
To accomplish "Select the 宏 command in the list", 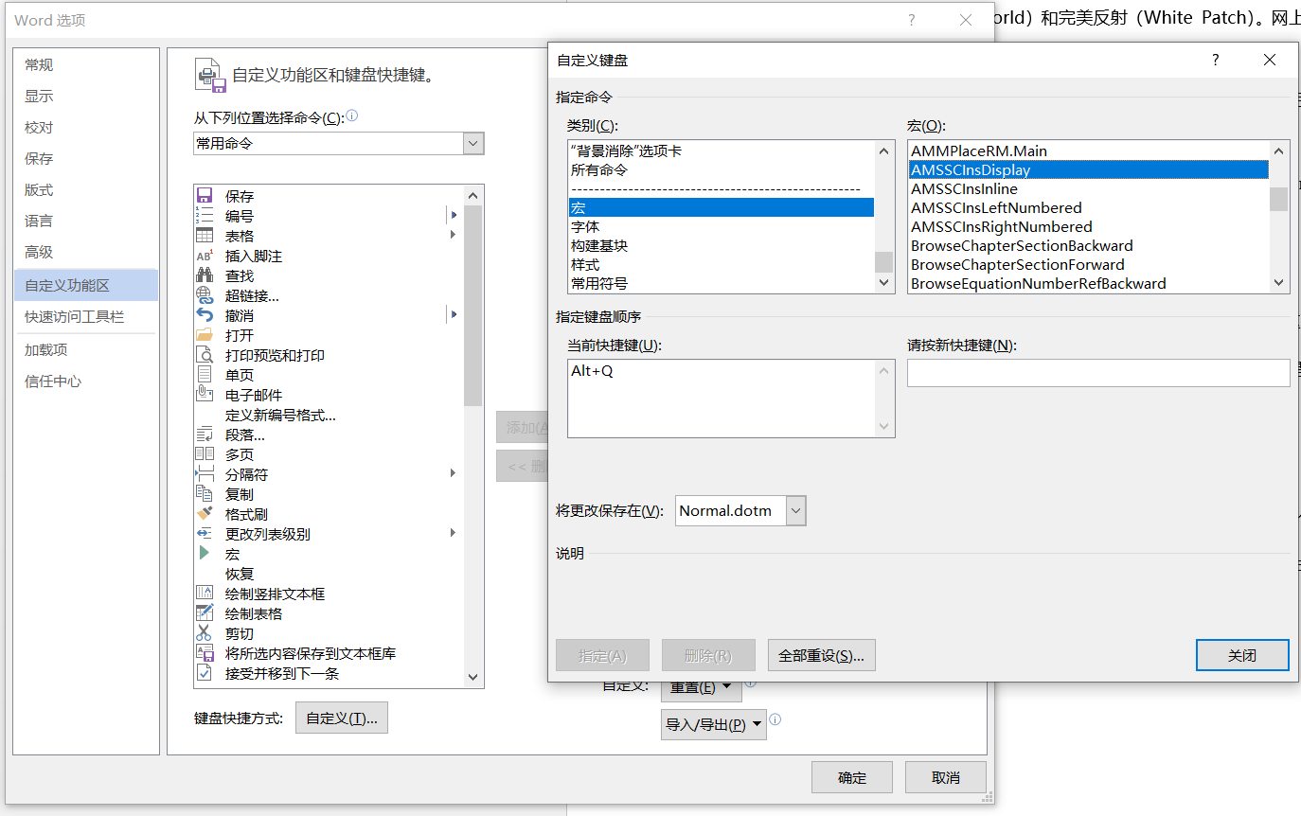I will point(234,553).
